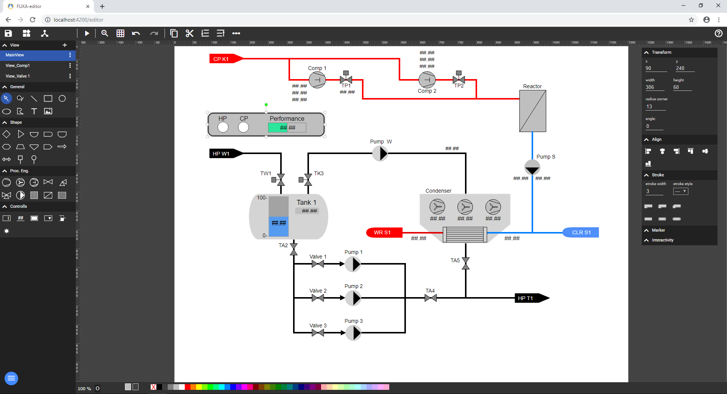This screenshot has height=394, width=727.
Task: Bookmark this page with star icon
Action: tap(691, 20)
